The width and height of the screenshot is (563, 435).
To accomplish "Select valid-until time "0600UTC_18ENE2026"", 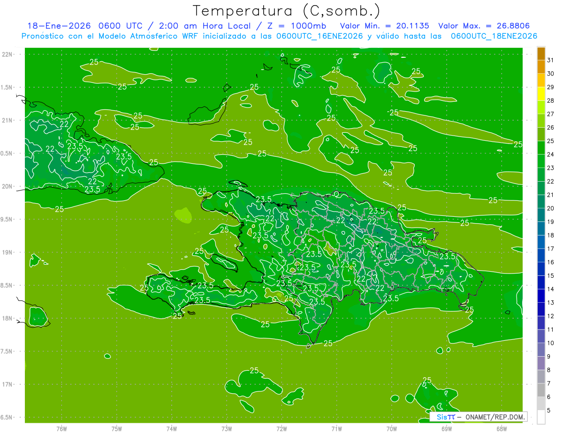I will 494,36.
